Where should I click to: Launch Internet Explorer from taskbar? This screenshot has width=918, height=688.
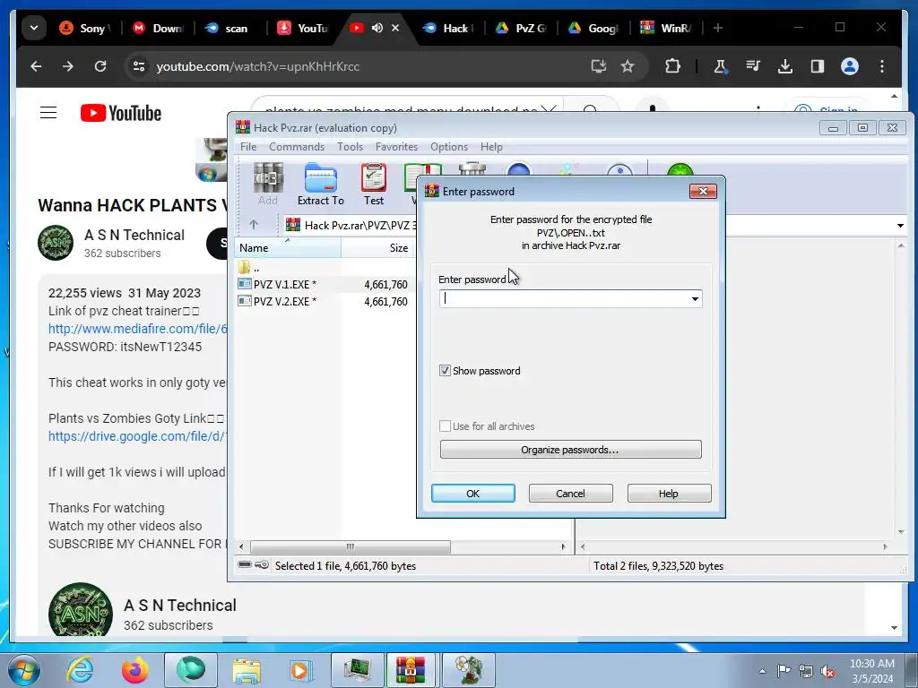pyautogui.click(x=80, y=670)
